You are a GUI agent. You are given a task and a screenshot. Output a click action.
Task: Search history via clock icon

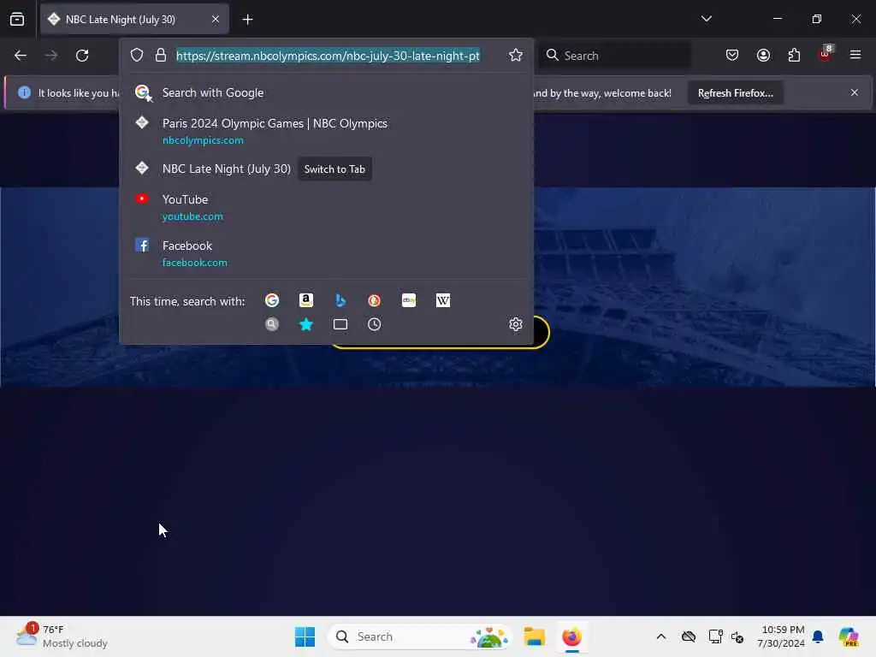[x=375, y=324]
